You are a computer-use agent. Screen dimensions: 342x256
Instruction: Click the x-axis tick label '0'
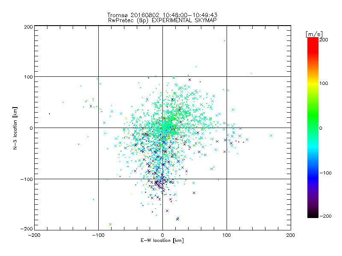(x=162, y=235)
